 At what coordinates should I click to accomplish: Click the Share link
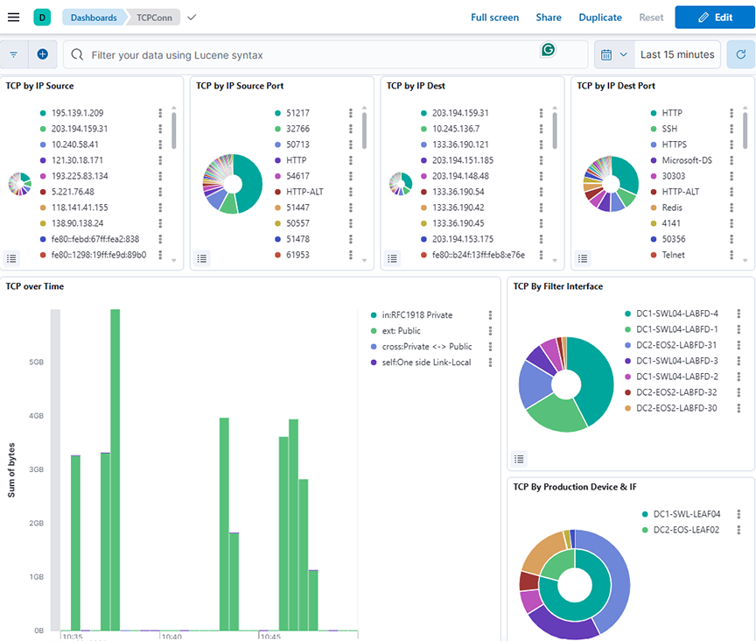(x=549, y=18)
